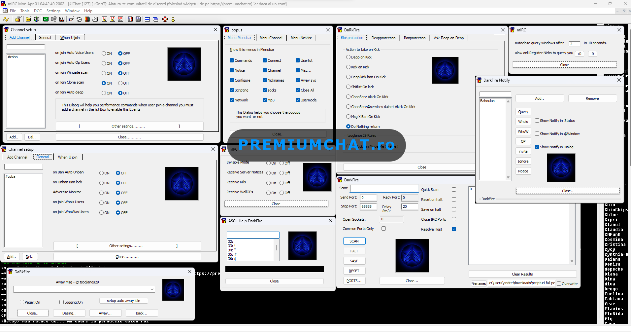Screen dimensions: 631x332
Task: Open mIRC Options hammer icon
Action: coord(17,19)
